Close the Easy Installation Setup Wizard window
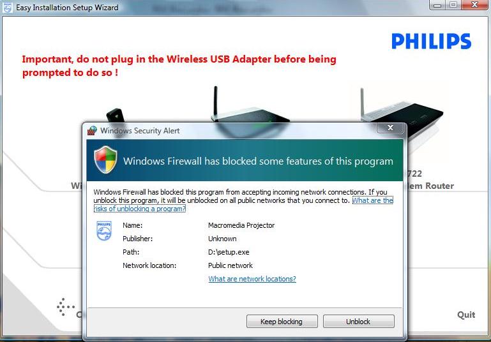The height and width of the screenshot is (342, 491). point(474,4)
